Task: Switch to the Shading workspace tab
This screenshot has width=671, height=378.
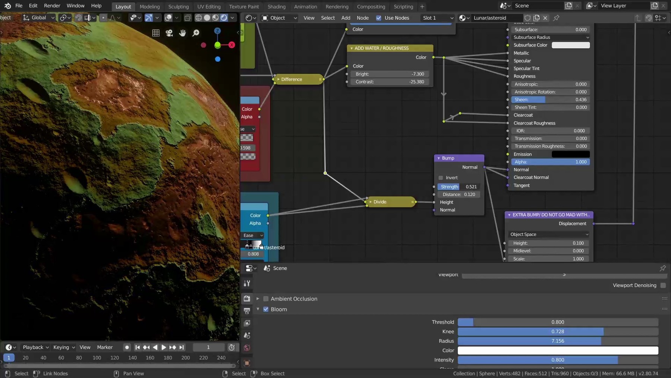Action: pyautogui.click(x=276, y=6)
